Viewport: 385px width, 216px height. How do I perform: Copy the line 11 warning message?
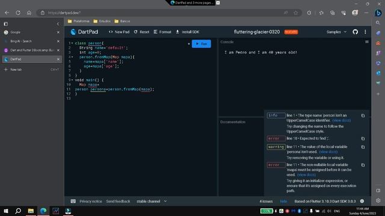[x=363, y=147]
